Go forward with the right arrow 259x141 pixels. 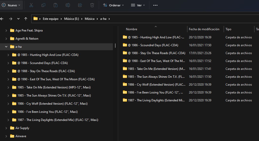11,19
